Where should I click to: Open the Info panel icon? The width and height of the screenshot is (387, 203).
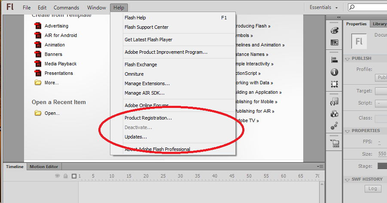335,72
